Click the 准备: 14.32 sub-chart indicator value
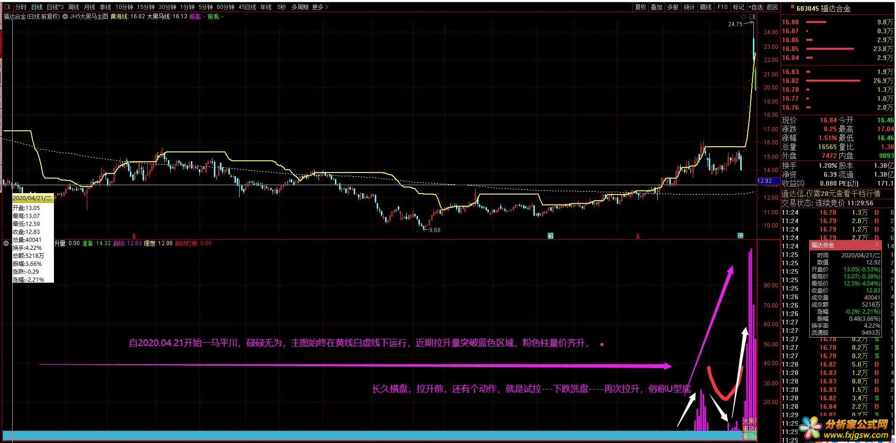The width and height of the screenshot is (896, 443). [x=96, y=243]
